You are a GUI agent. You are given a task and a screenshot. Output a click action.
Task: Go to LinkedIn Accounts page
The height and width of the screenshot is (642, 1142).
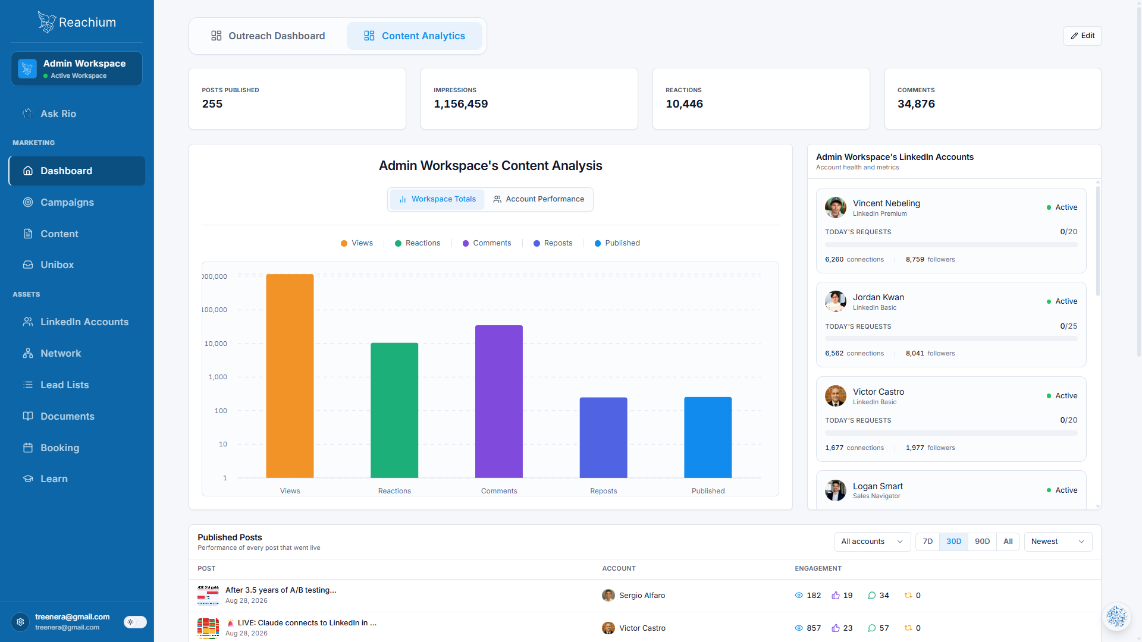[x=77, y=322]
